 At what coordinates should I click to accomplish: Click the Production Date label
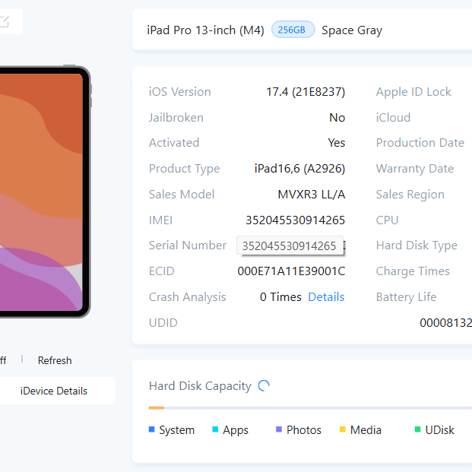[420, 143]
